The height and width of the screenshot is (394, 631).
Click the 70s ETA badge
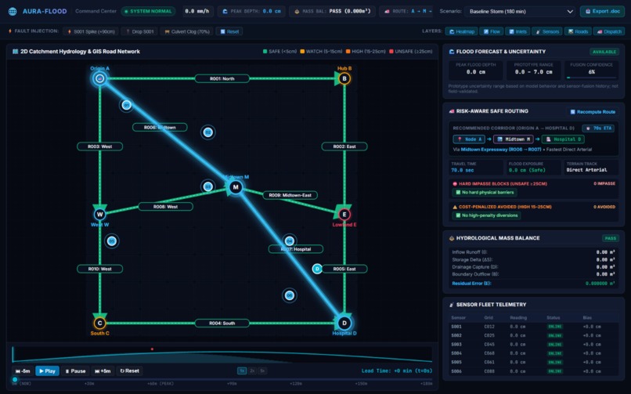pos(598,128)
